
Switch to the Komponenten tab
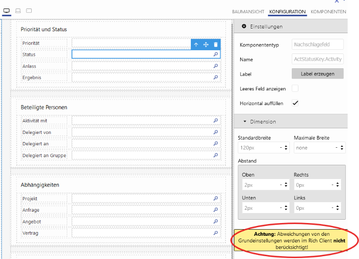pos(328,12)
